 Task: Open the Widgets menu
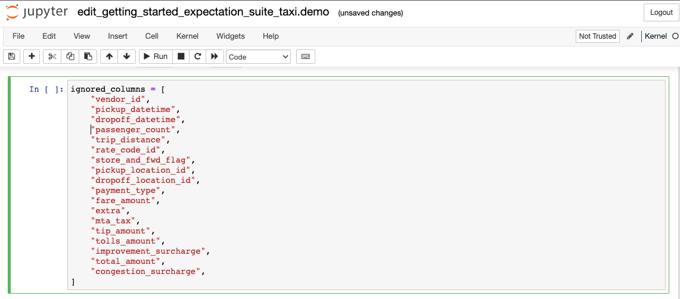[x=231, y=36]
